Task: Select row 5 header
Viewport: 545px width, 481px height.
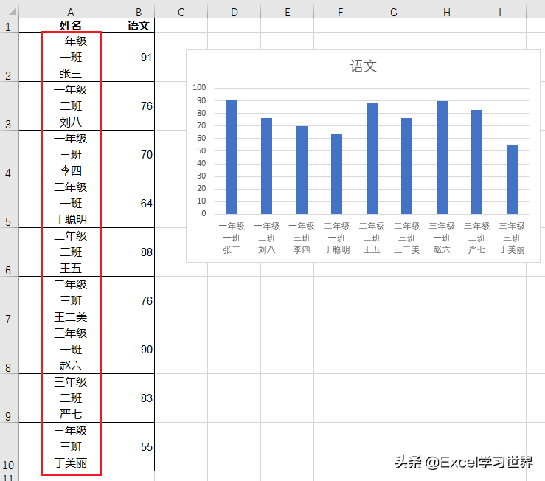Action: click(10, 204)
